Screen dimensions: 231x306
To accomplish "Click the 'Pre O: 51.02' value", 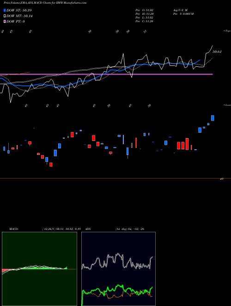I will pos(145,10).
